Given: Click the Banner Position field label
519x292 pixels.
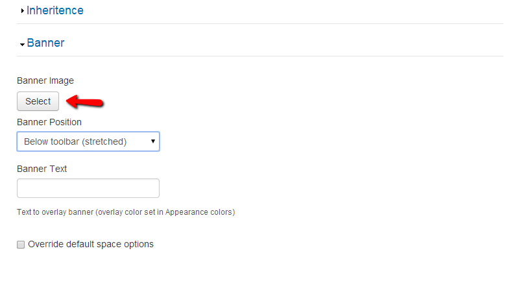Looking at the screenshot, I should [49, 122].
